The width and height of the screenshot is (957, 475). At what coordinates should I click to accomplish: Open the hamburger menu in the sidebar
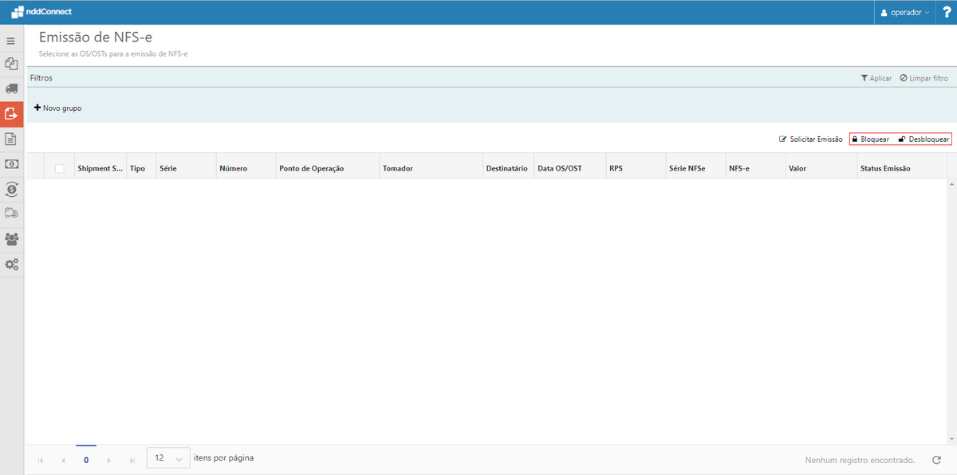(x=11, y=41)
